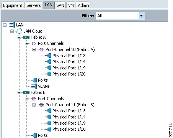This screenshot has height=138, width=173.
Task: Select Ports label under Fabric A
Action: point(43,80)
